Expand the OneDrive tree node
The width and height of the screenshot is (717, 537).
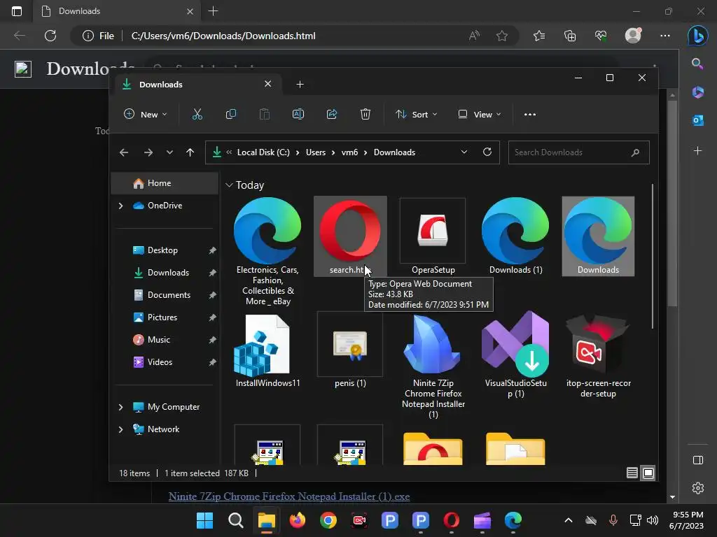[x=120, y=206]
